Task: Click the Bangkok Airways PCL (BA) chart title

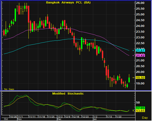Action: pyautogui.click(x=68, y=2)
